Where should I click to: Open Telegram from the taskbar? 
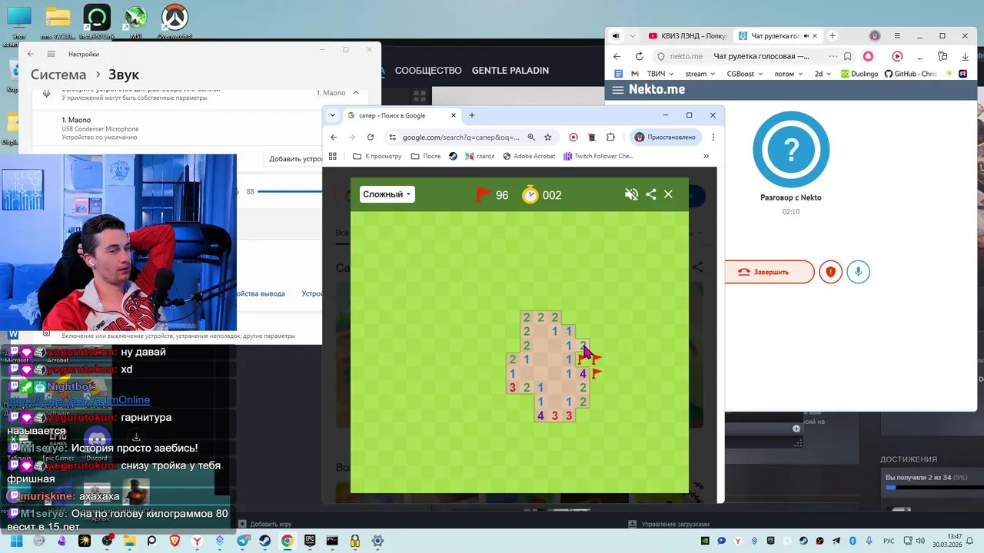pos(243,541)
